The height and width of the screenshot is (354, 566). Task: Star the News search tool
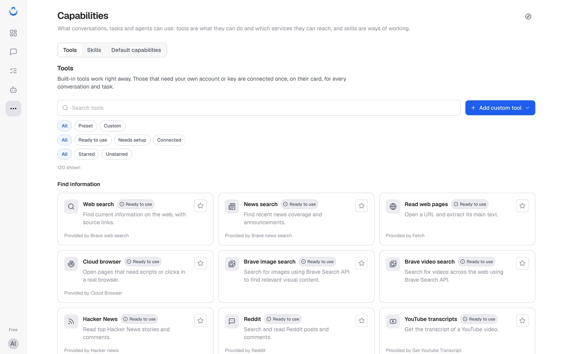point(362,206)
